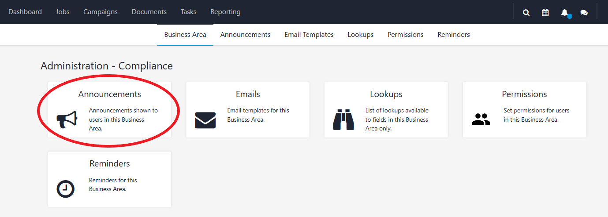Viewport: 608px width, 217px height.
Task: Click the envelope icon on Emails card
Action: pyautogui.click(x=205, y=120)
